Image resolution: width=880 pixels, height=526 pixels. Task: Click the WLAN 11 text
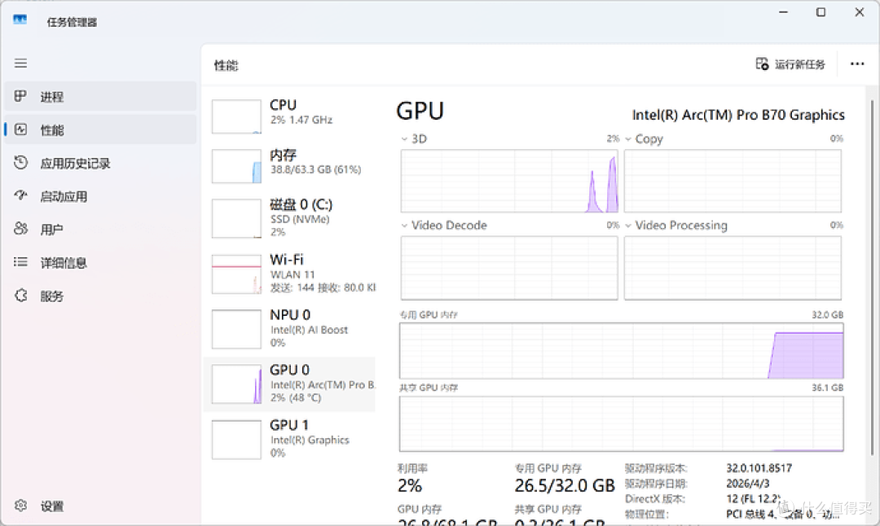(293, 274)
